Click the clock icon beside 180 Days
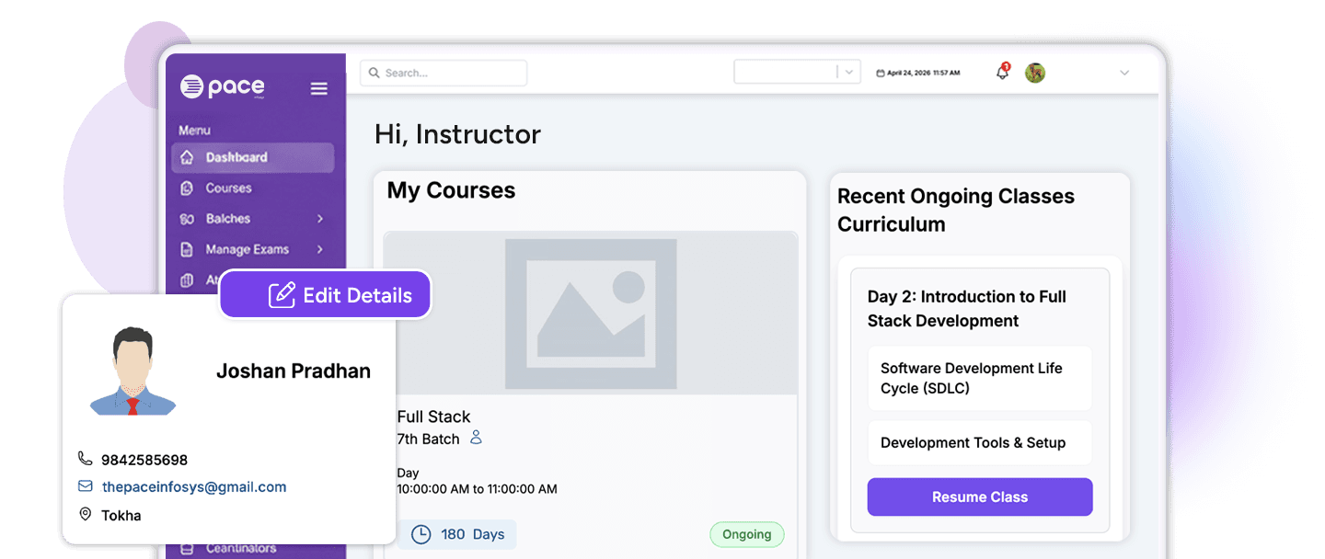 tap(422, 534)
